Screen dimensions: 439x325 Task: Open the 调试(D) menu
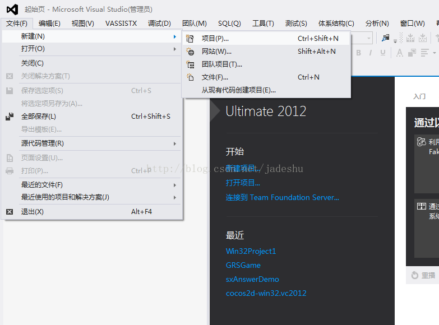coord(159,23)
